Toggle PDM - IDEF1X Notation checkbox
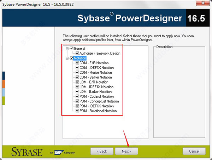The image size is (212, 160). 77,106
